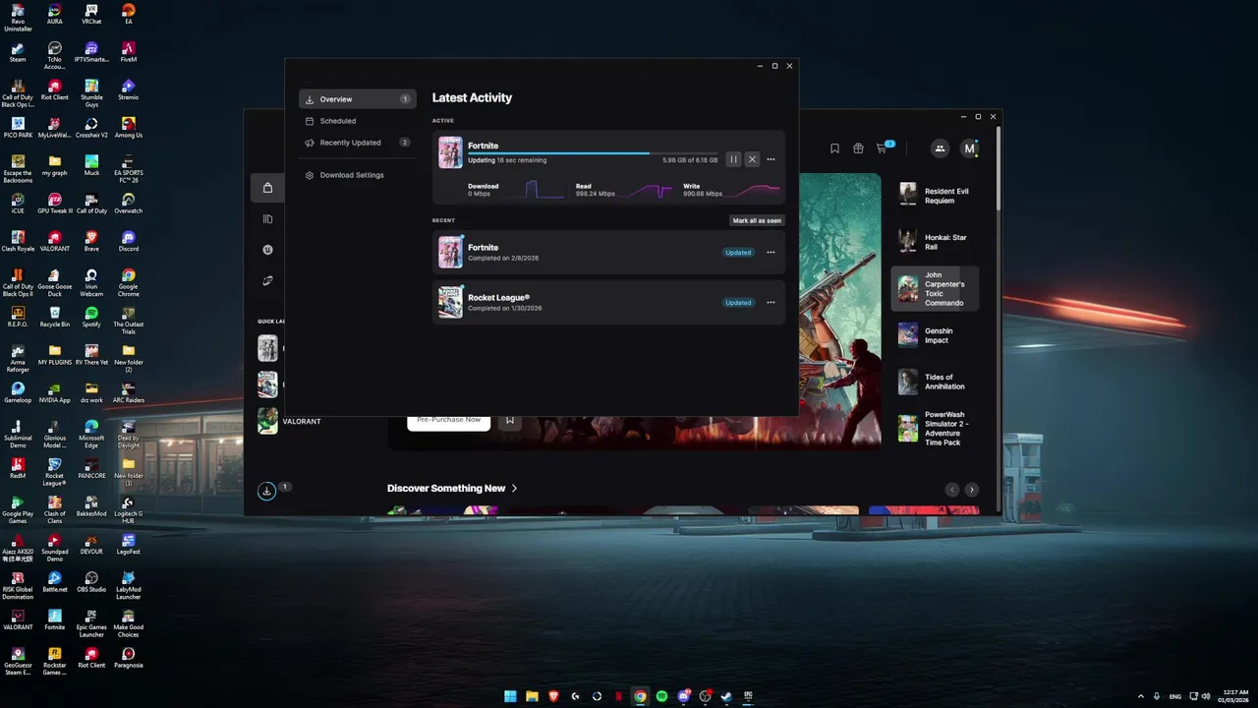
Task: Click the Updated badge on Fortnite row
Action: point(738,253)
